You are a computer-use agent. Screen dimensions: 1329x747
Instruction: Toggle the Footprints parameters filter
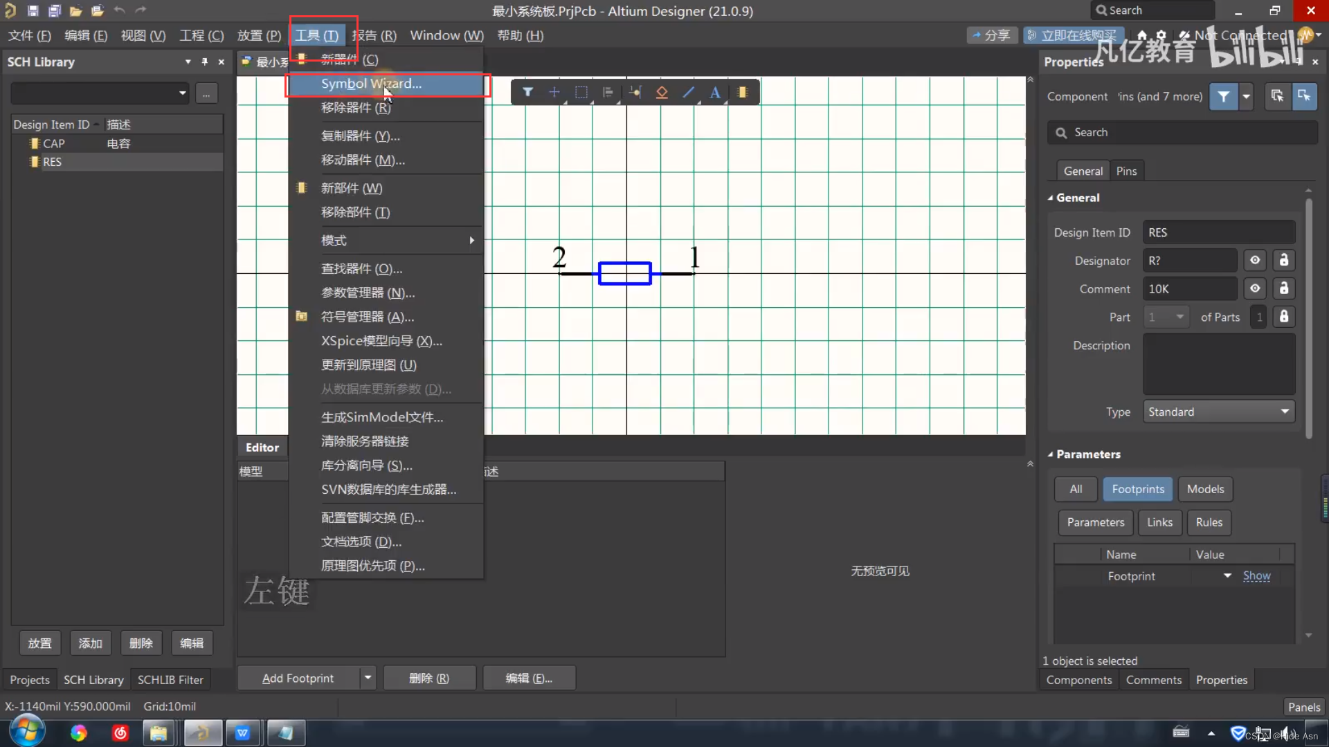[1138, 489]
